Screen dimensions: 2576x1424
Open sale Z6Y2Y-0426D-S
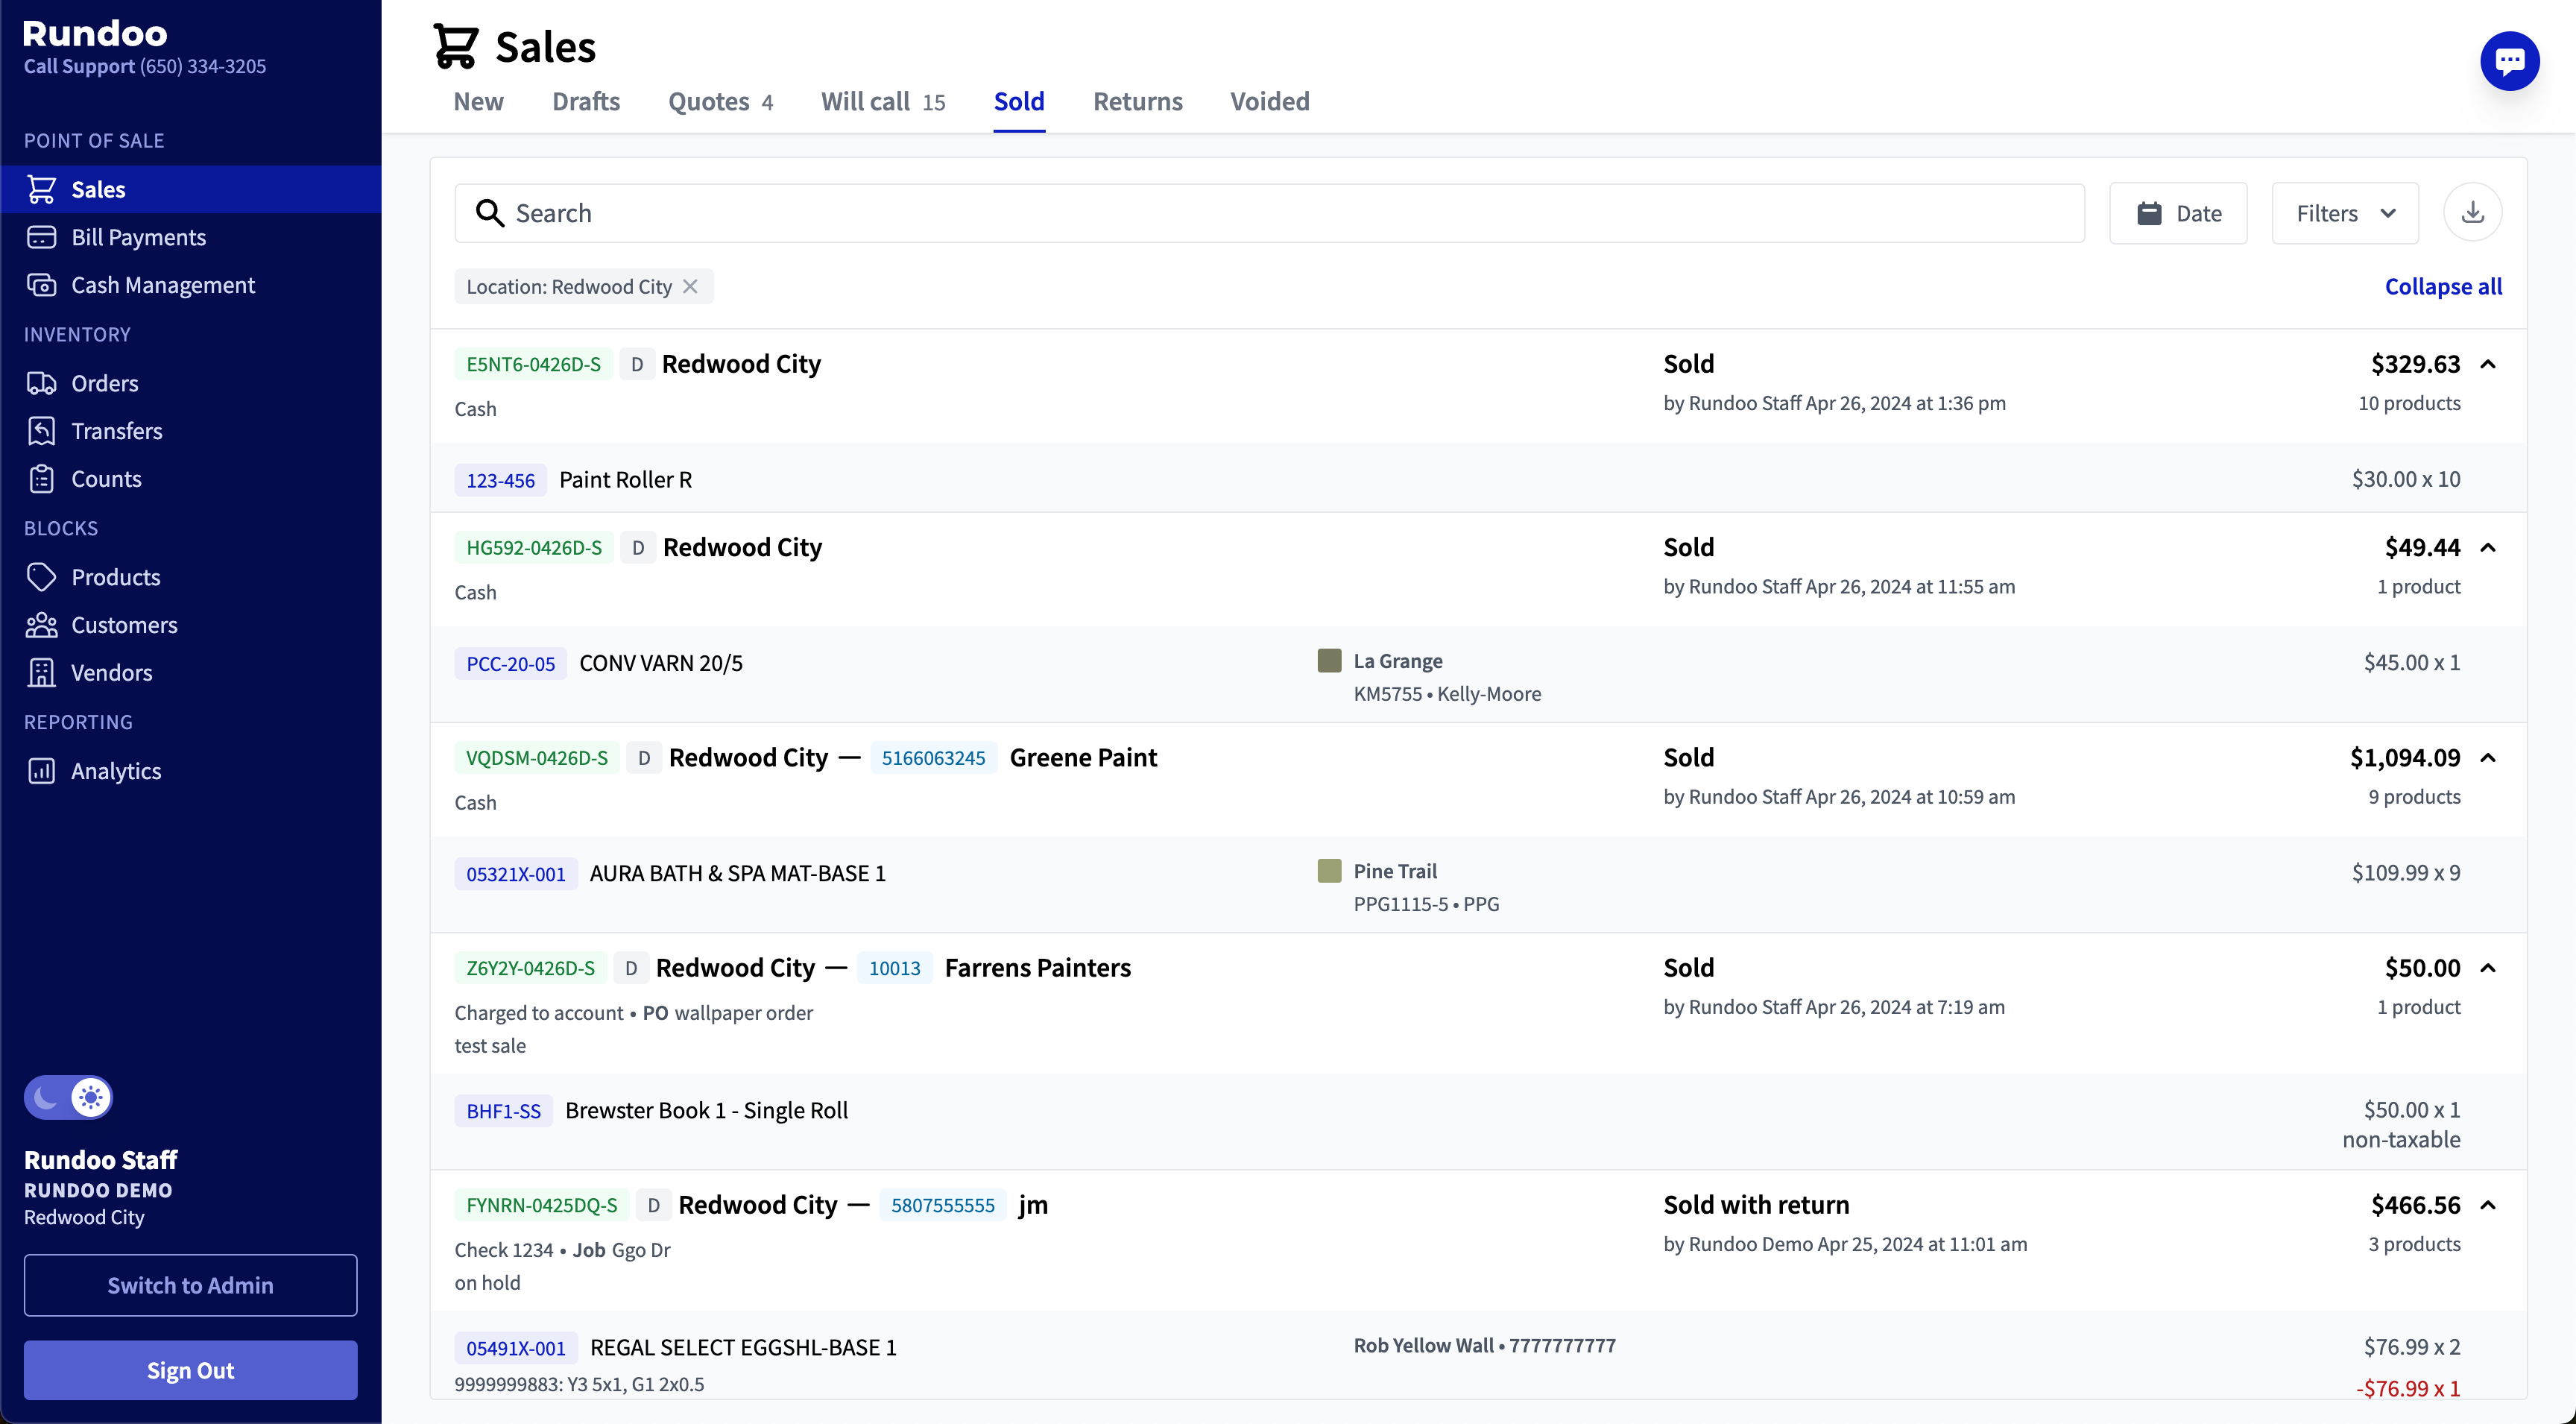530,968
